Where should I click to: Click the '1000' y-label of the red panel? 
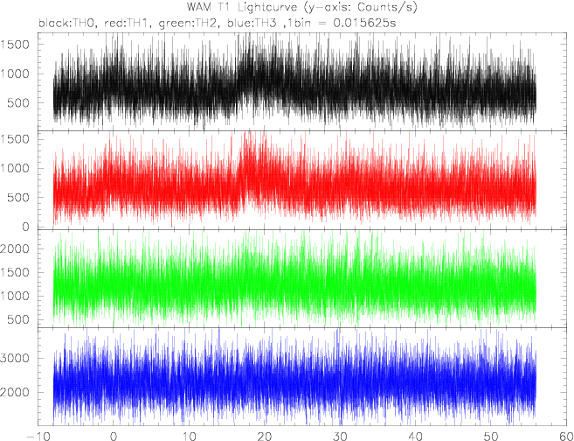pos(17,169)
